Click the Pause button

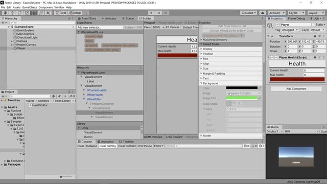pyautogui.click(x=158, y=13)
